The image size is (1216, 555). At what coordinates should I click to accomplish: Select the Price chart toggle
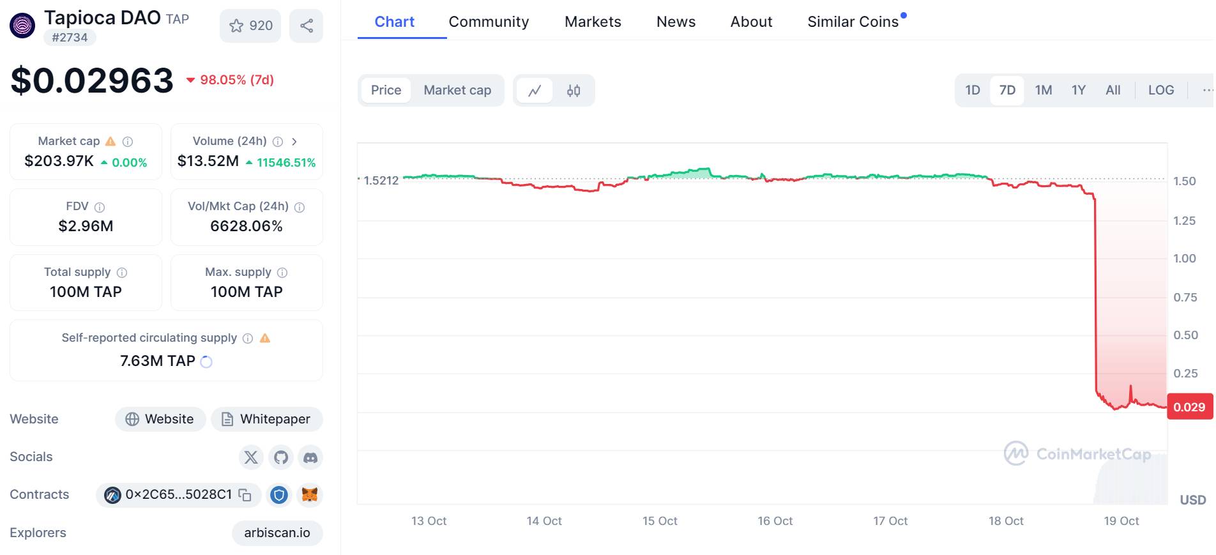coord(386,90)
